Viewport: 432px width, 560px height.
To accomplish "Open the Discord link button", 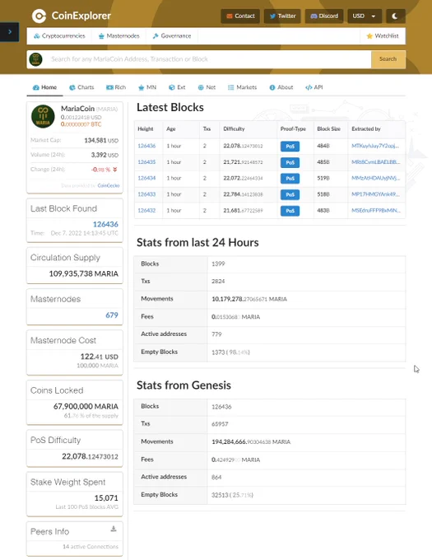I will click(324, 16).
